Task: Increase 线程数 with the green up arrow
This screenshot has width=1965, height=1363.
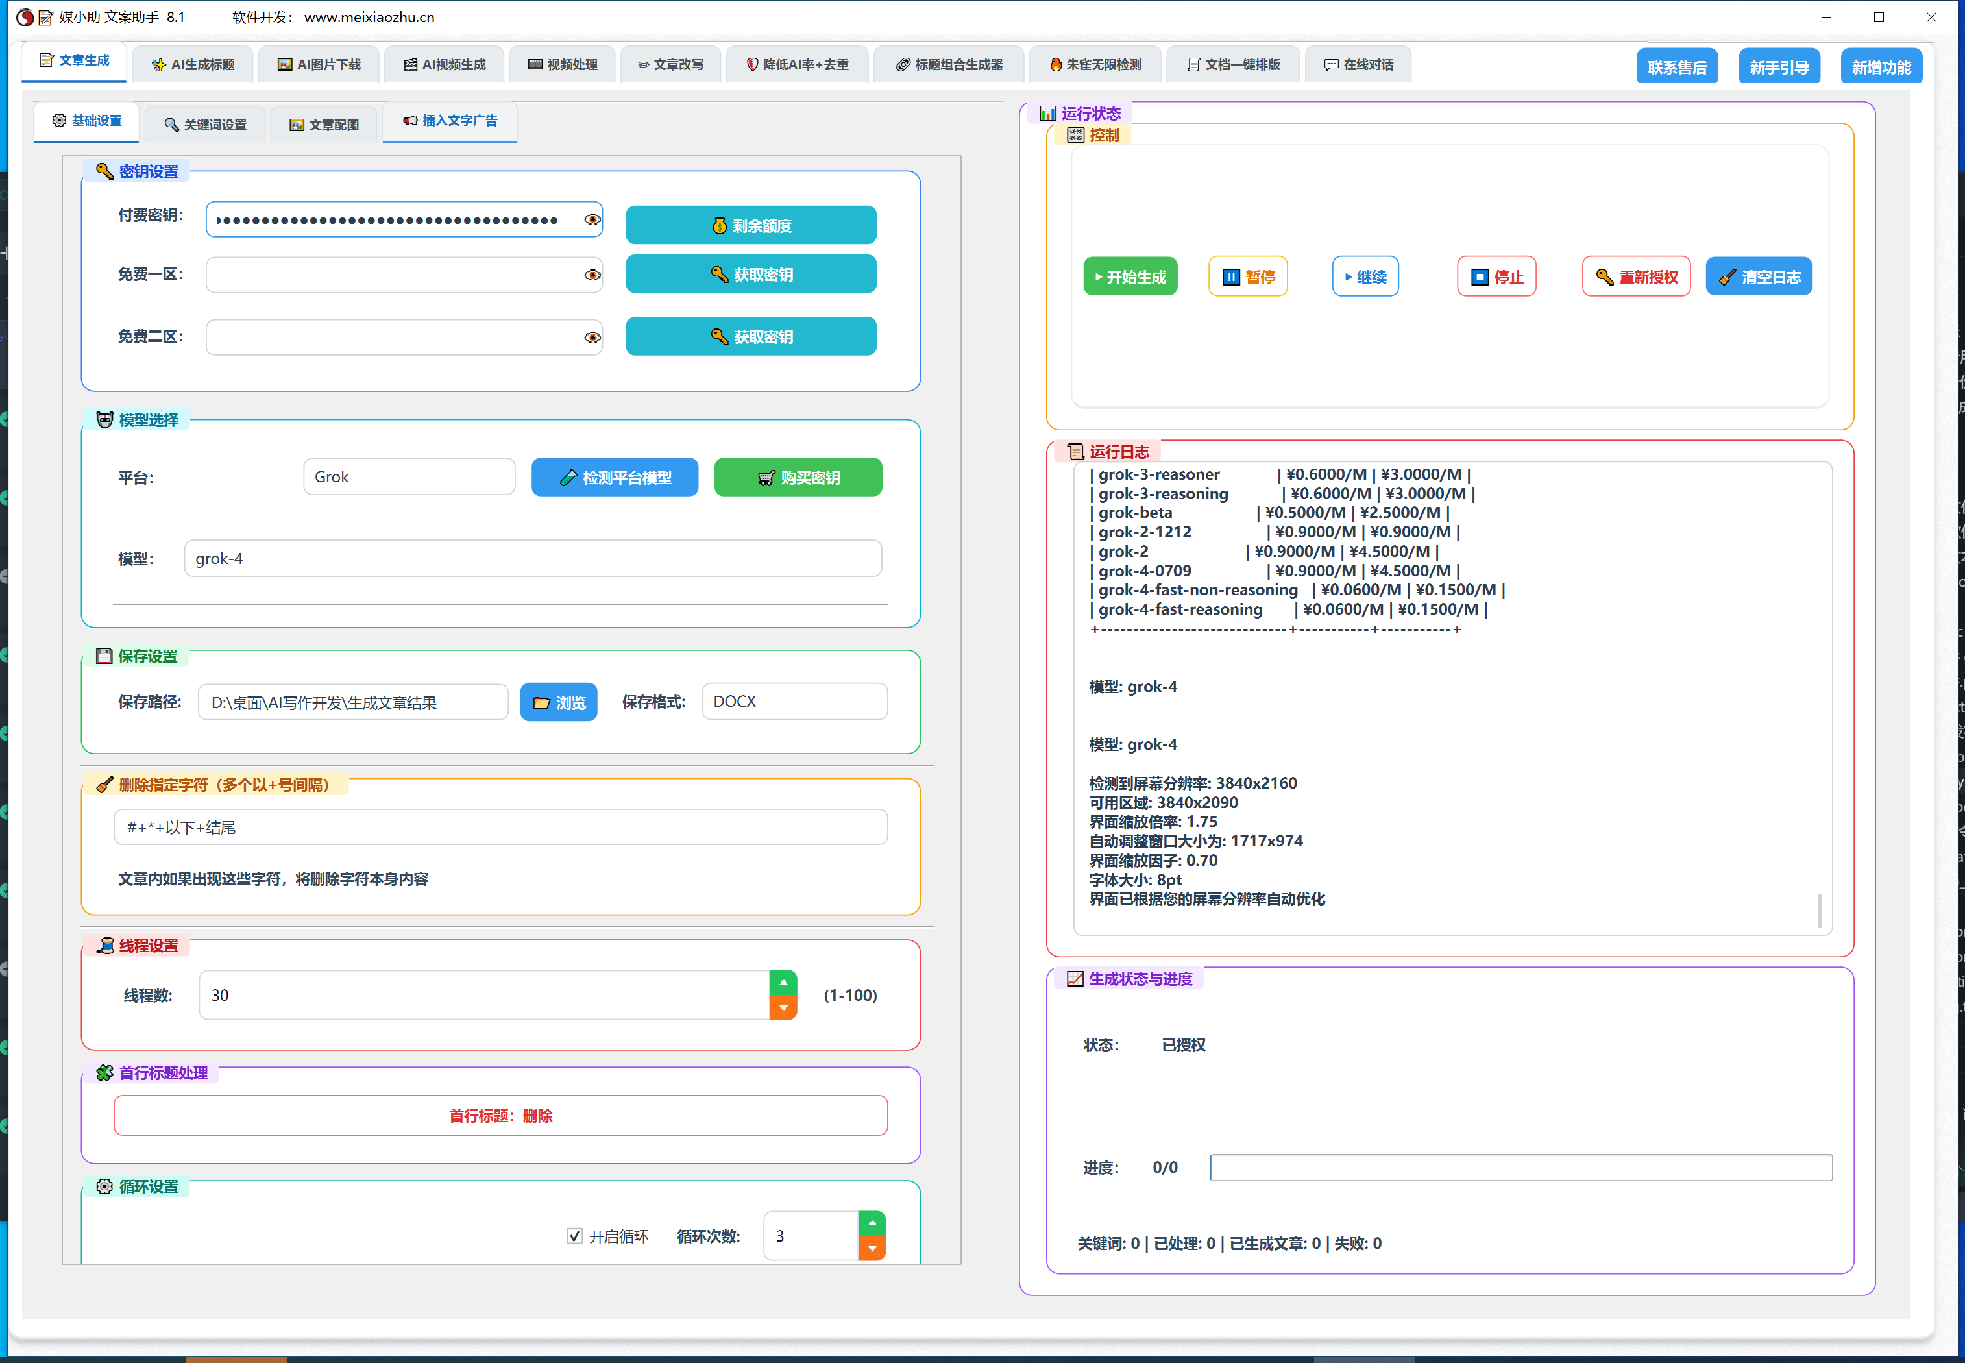Action: pos(783,983)
